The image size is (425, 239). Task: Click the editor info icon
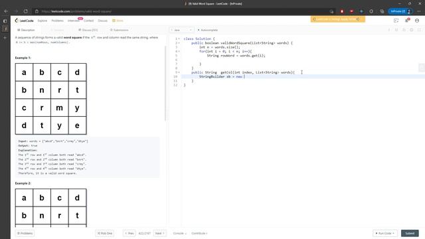pos(389,30)
